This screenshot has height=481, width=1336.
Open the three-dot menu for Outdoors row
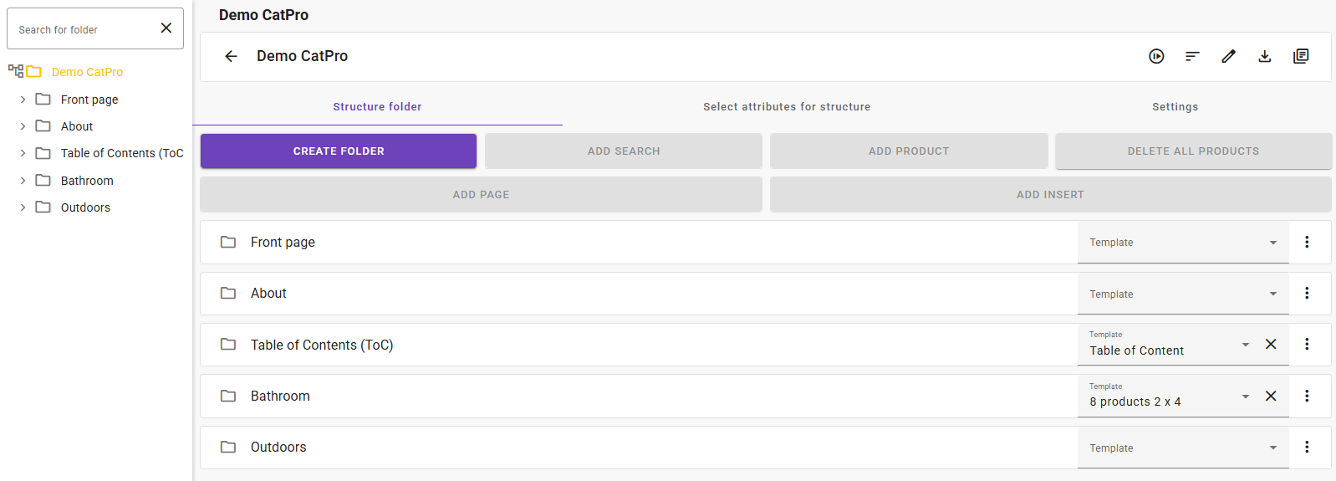point(1307,448)
